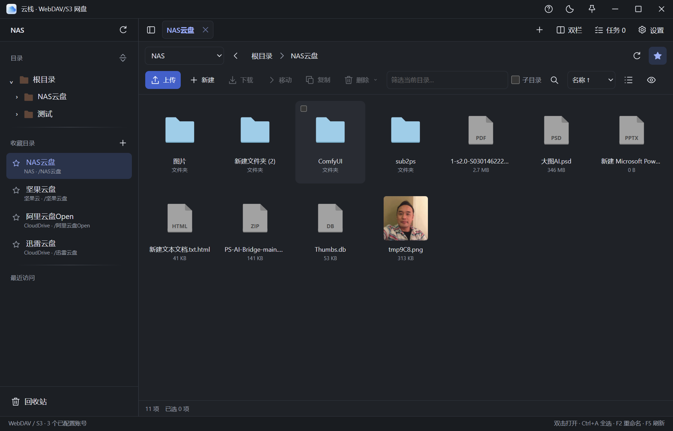
Task: Navigate to 根目录 in breadcrumb
Action: [x=262, y=56]
